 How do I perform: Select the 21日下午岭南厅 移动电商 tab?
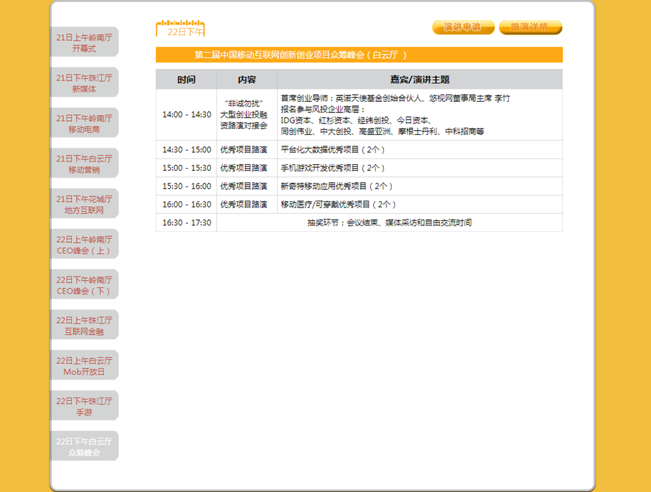tap(84, 123)
